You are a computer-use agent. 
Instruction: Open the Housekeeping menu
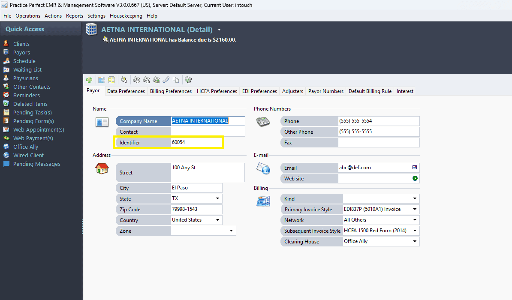coord(126,16)
